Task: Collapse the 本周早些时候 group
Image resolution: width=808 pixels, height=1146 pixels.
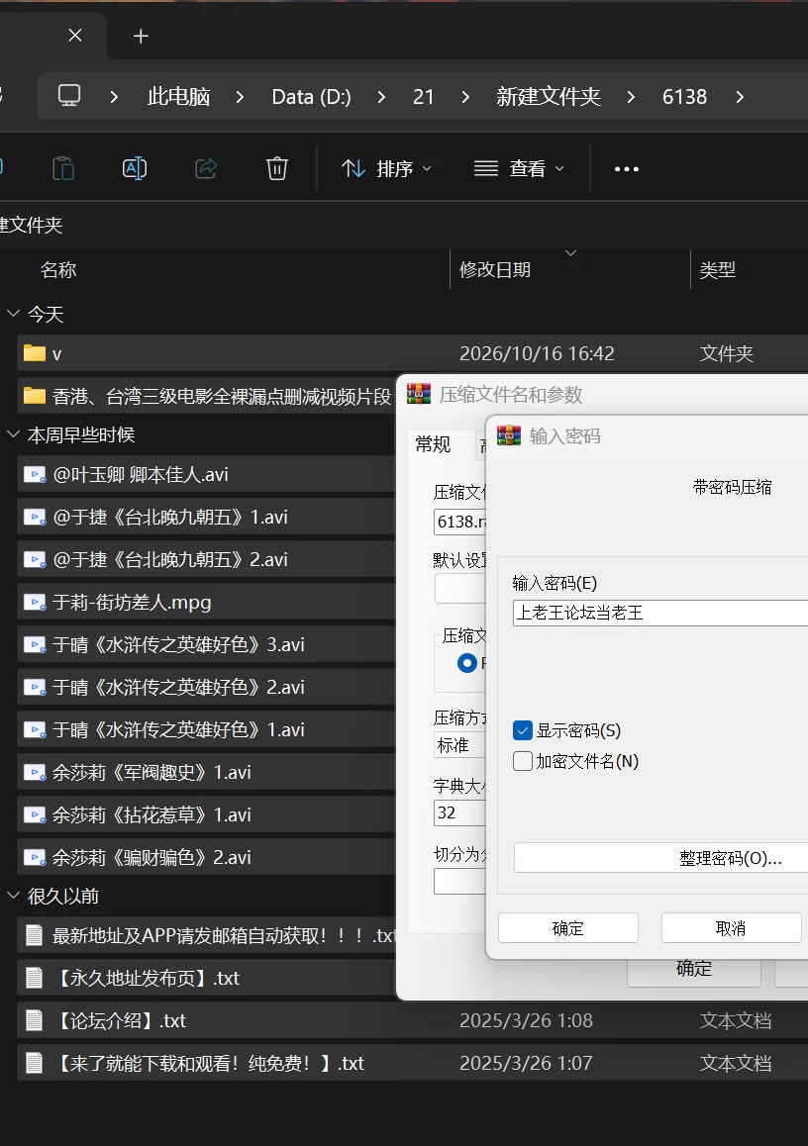Action: pyautogui.click(x=13, y=434)
